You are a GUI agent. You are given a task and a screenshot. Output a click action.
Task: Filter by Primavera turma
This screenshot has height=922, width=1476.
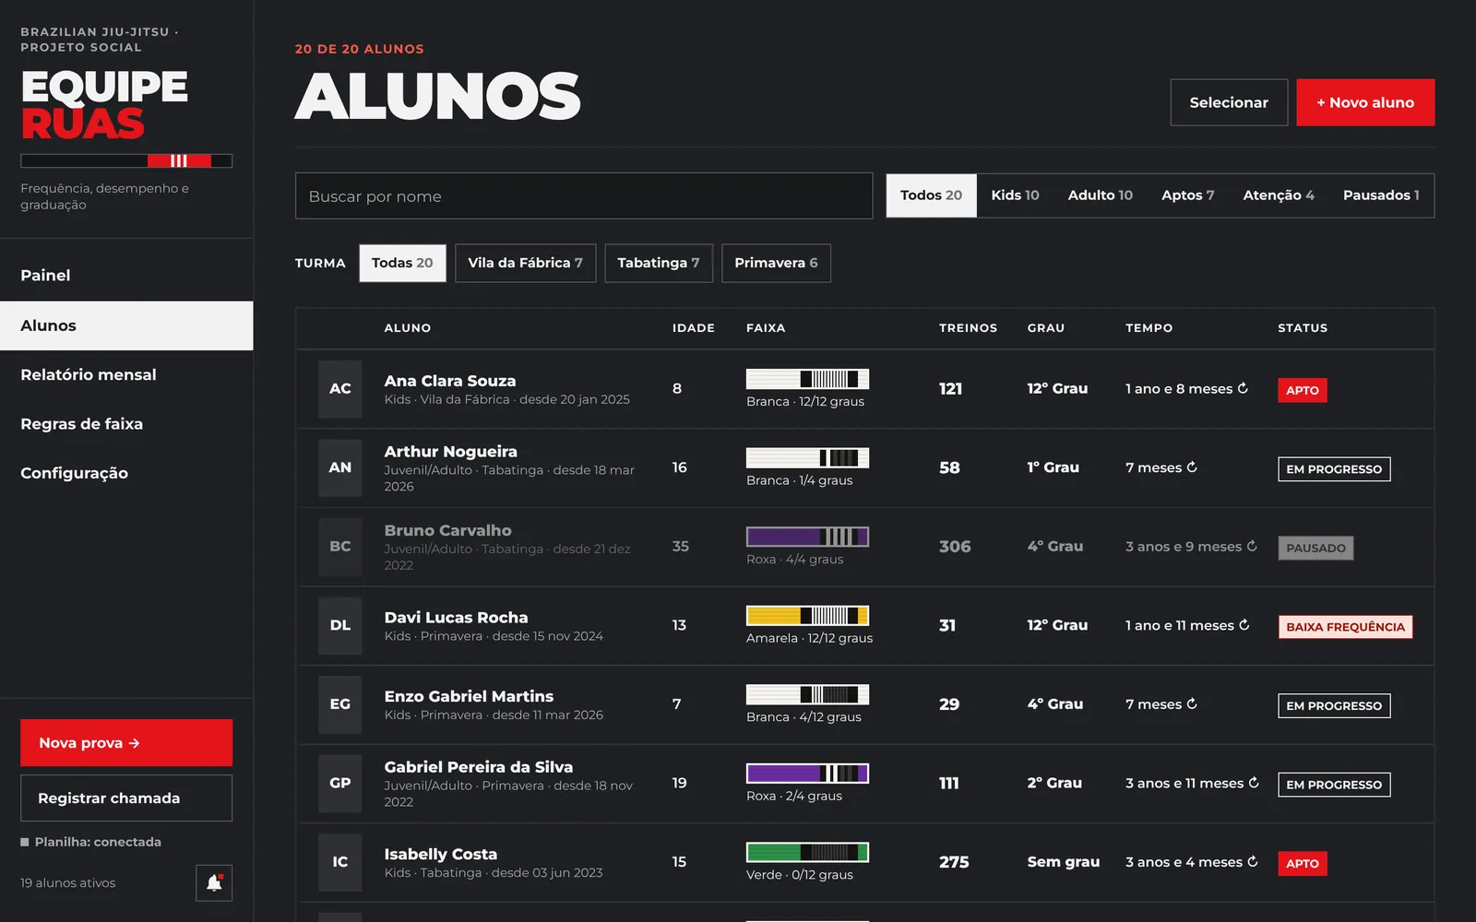coord(776,263)
